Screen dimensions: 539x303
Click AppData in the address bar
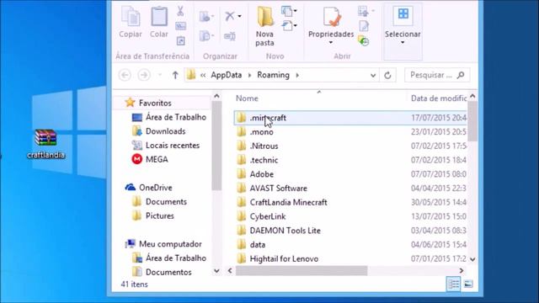point(227,75)
